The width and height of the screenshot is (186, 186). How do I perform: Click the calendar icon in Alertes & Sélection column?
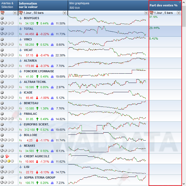coord(2,13)
